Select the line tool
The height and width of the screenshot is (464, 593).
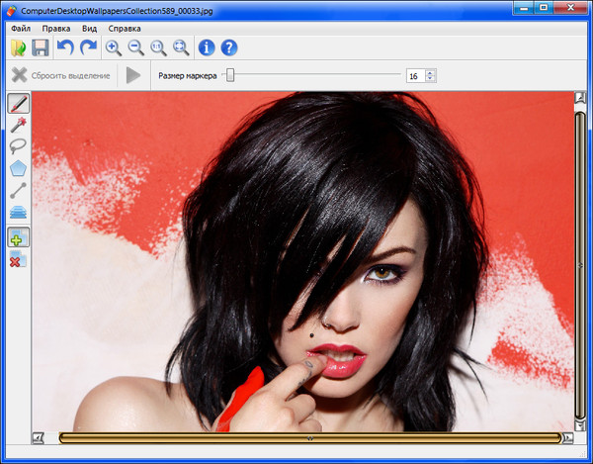[18, 190]
